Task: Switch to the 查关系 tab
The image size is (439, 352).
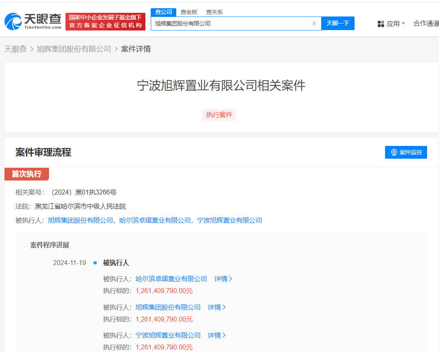Action: tap(215, 12)
